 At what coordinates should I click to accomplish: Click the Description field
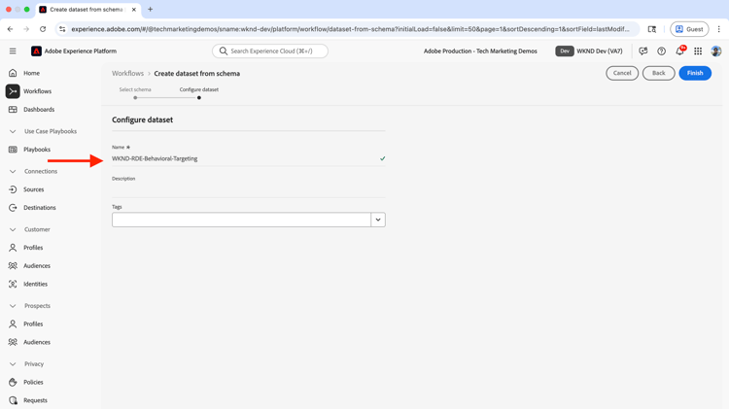pos(248,189)
